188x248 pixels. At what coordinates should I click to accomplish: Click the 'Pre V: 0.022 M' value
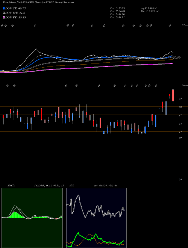coord(150,11)
